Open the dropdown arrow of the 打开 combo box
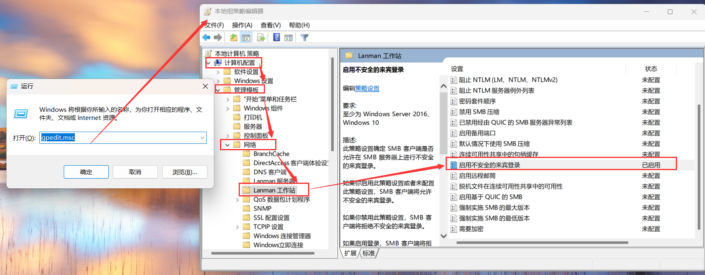The image size is (705, 275). (202, 138)
